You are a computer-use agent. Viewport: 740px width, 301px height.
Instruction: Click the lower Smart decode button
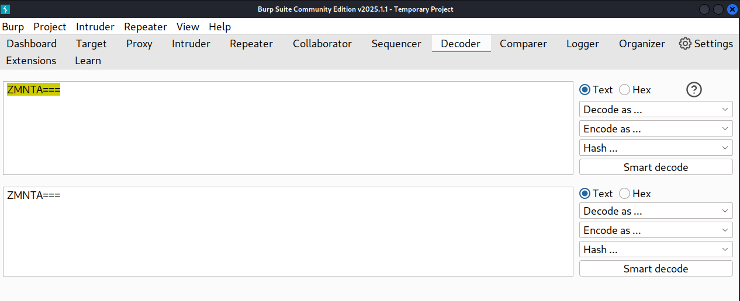(656, 268)
